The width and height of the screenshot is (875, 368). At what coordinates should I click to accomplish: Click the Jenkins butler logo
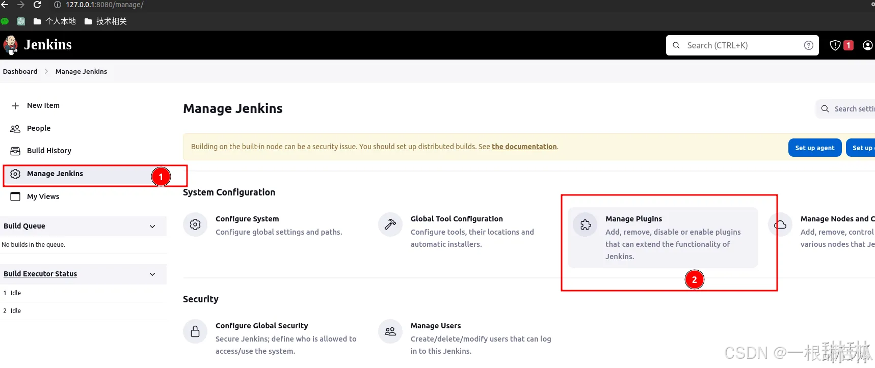coord(11,45)
